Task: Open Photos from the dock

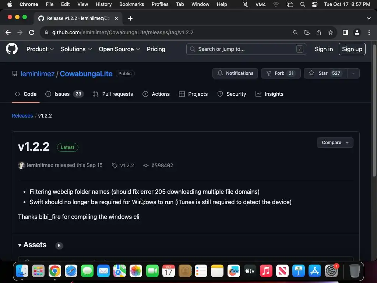Action: point(136,271)
